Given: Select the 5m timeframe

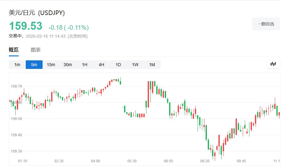Looking at the screenshot, I should pos(34,65).
